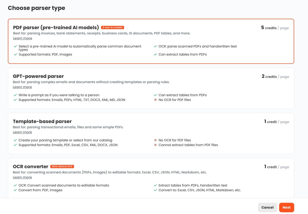The image size is (308, 214).
Task: Click OCR converter's "1 credit / page" label
Action: 277,167
